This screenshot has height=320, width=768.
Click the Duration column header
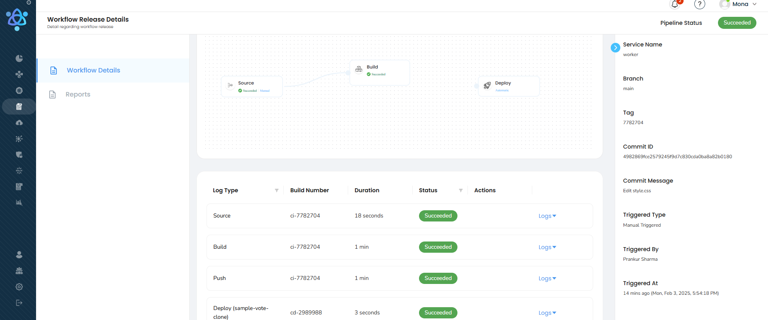367,190
